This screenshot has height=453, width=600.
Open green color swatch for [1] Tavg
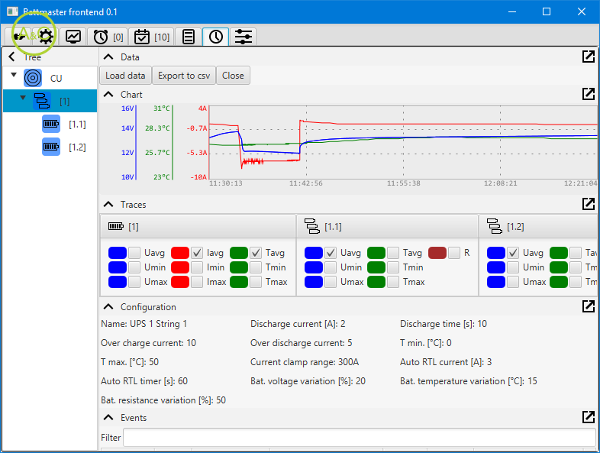[x=239, y=253]
